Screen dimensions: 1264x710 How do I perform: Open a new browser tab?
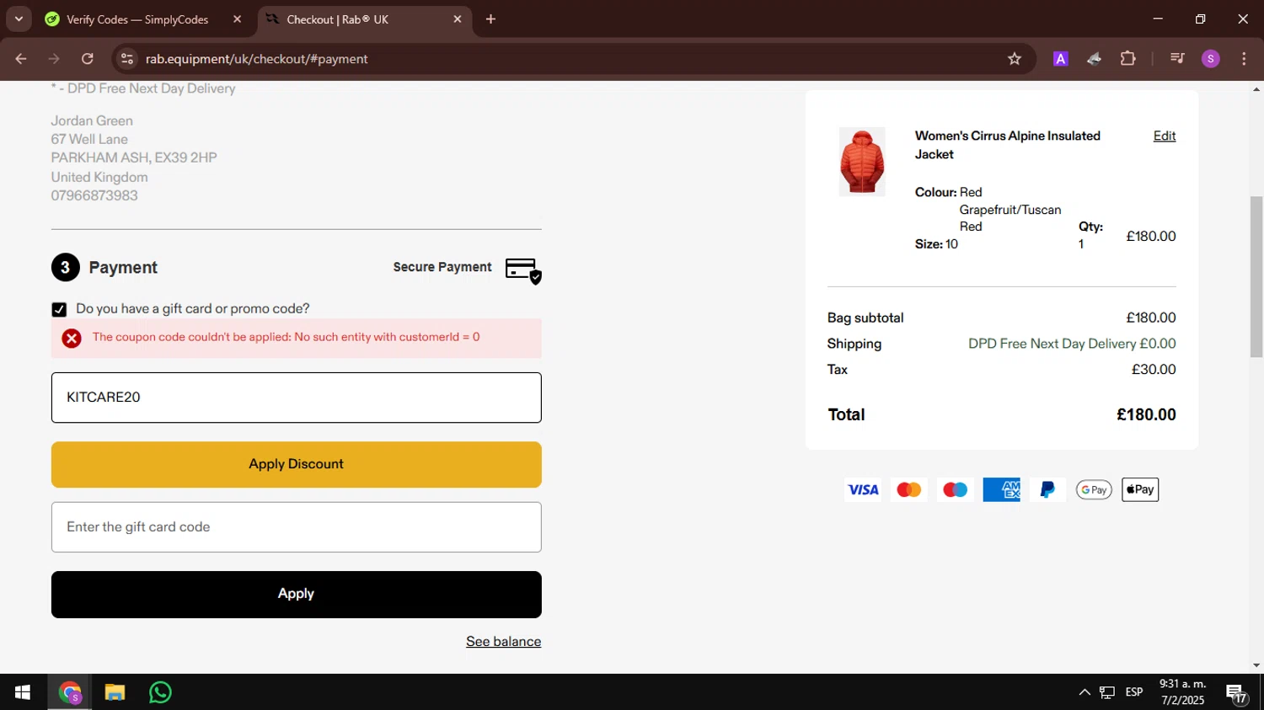[x=490, y=19]
